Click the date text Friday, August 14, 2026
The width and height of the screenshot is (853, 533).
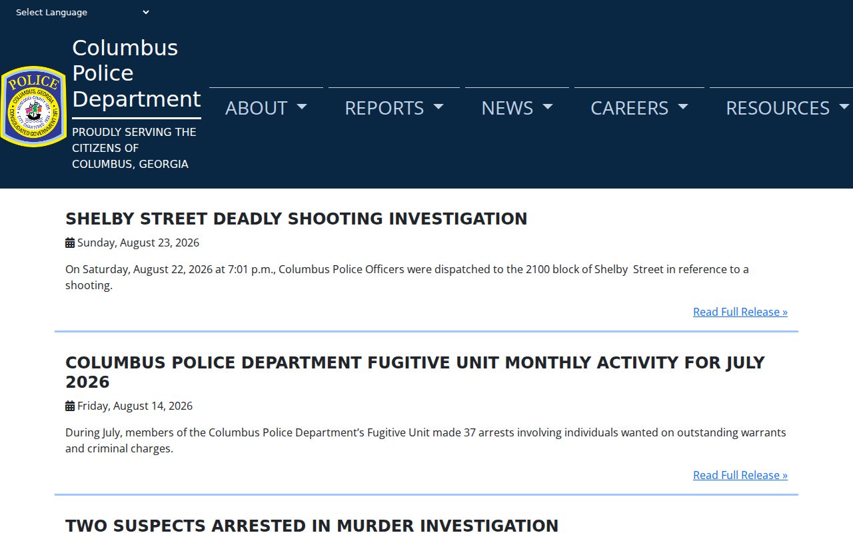click(135, 406)
